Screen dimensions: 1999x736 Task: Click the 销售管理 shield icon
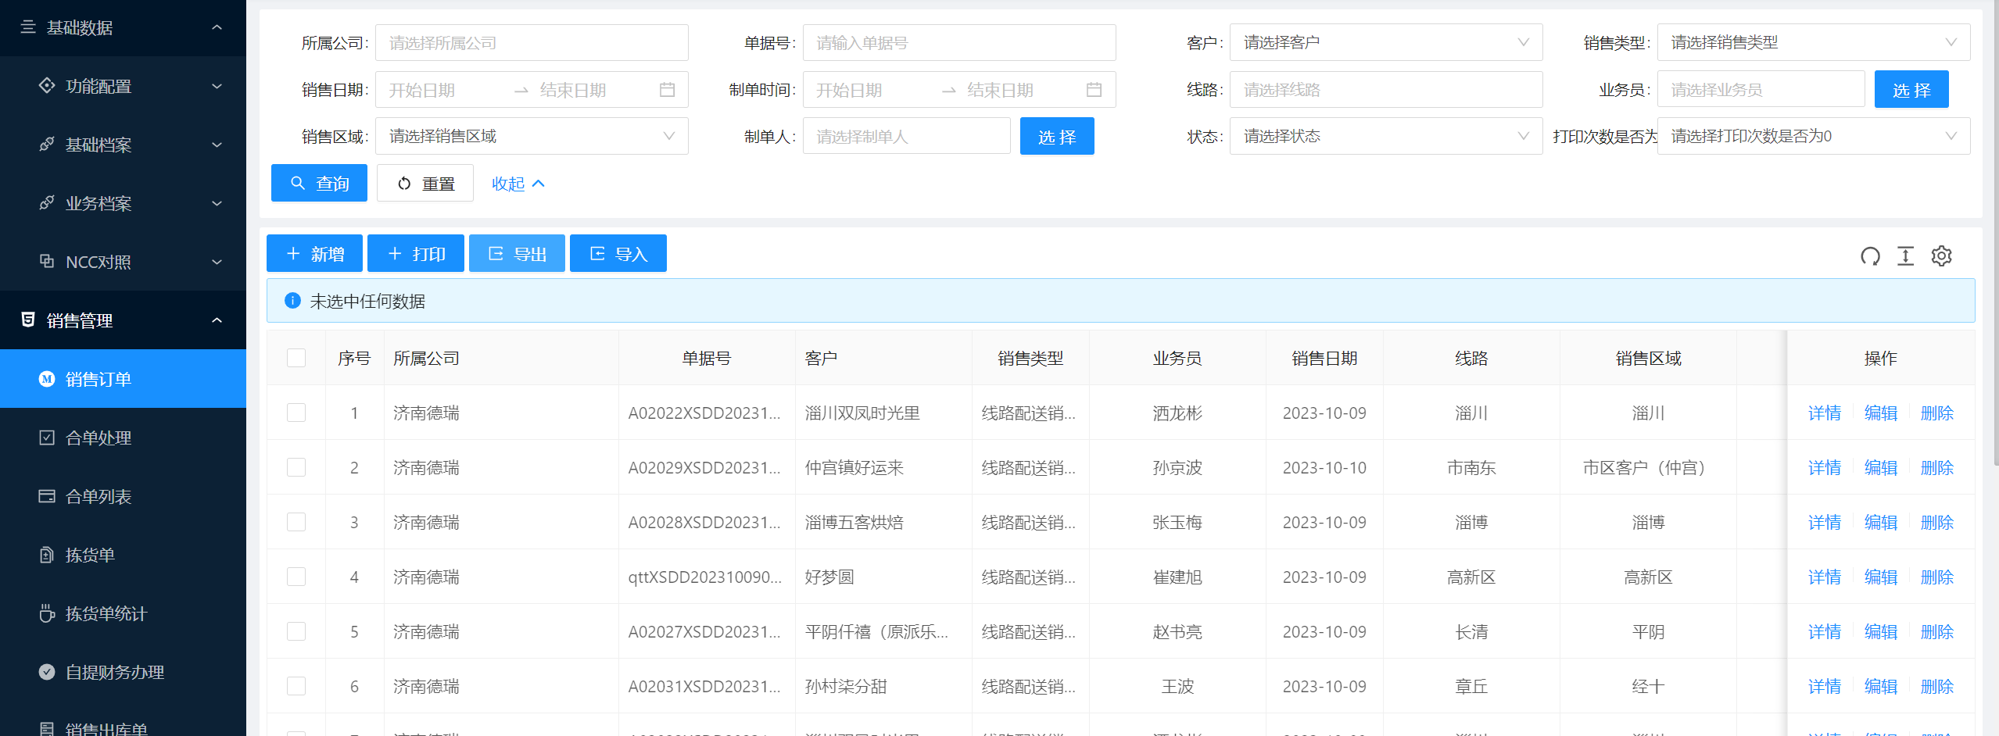tap(28, 320)
